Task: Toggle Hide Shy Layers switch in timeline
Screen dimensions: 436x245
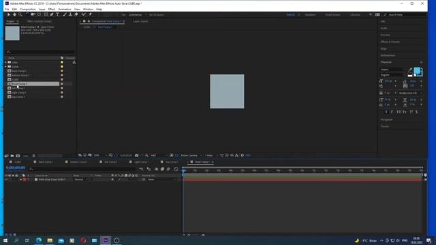Action: tap(156, 169)
